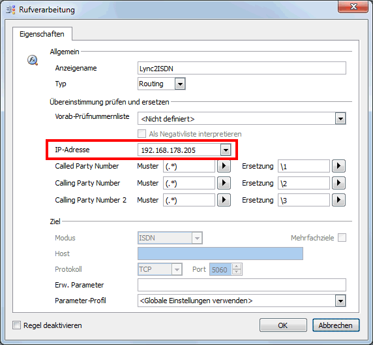Click the fx magnifier rule icon
The width and height of the screenshot is (373, 345).
tap(33, 60)
